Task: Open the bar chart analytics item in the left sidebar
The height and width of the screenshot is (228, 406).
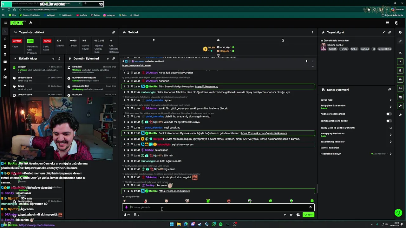Action: point(5,47)
